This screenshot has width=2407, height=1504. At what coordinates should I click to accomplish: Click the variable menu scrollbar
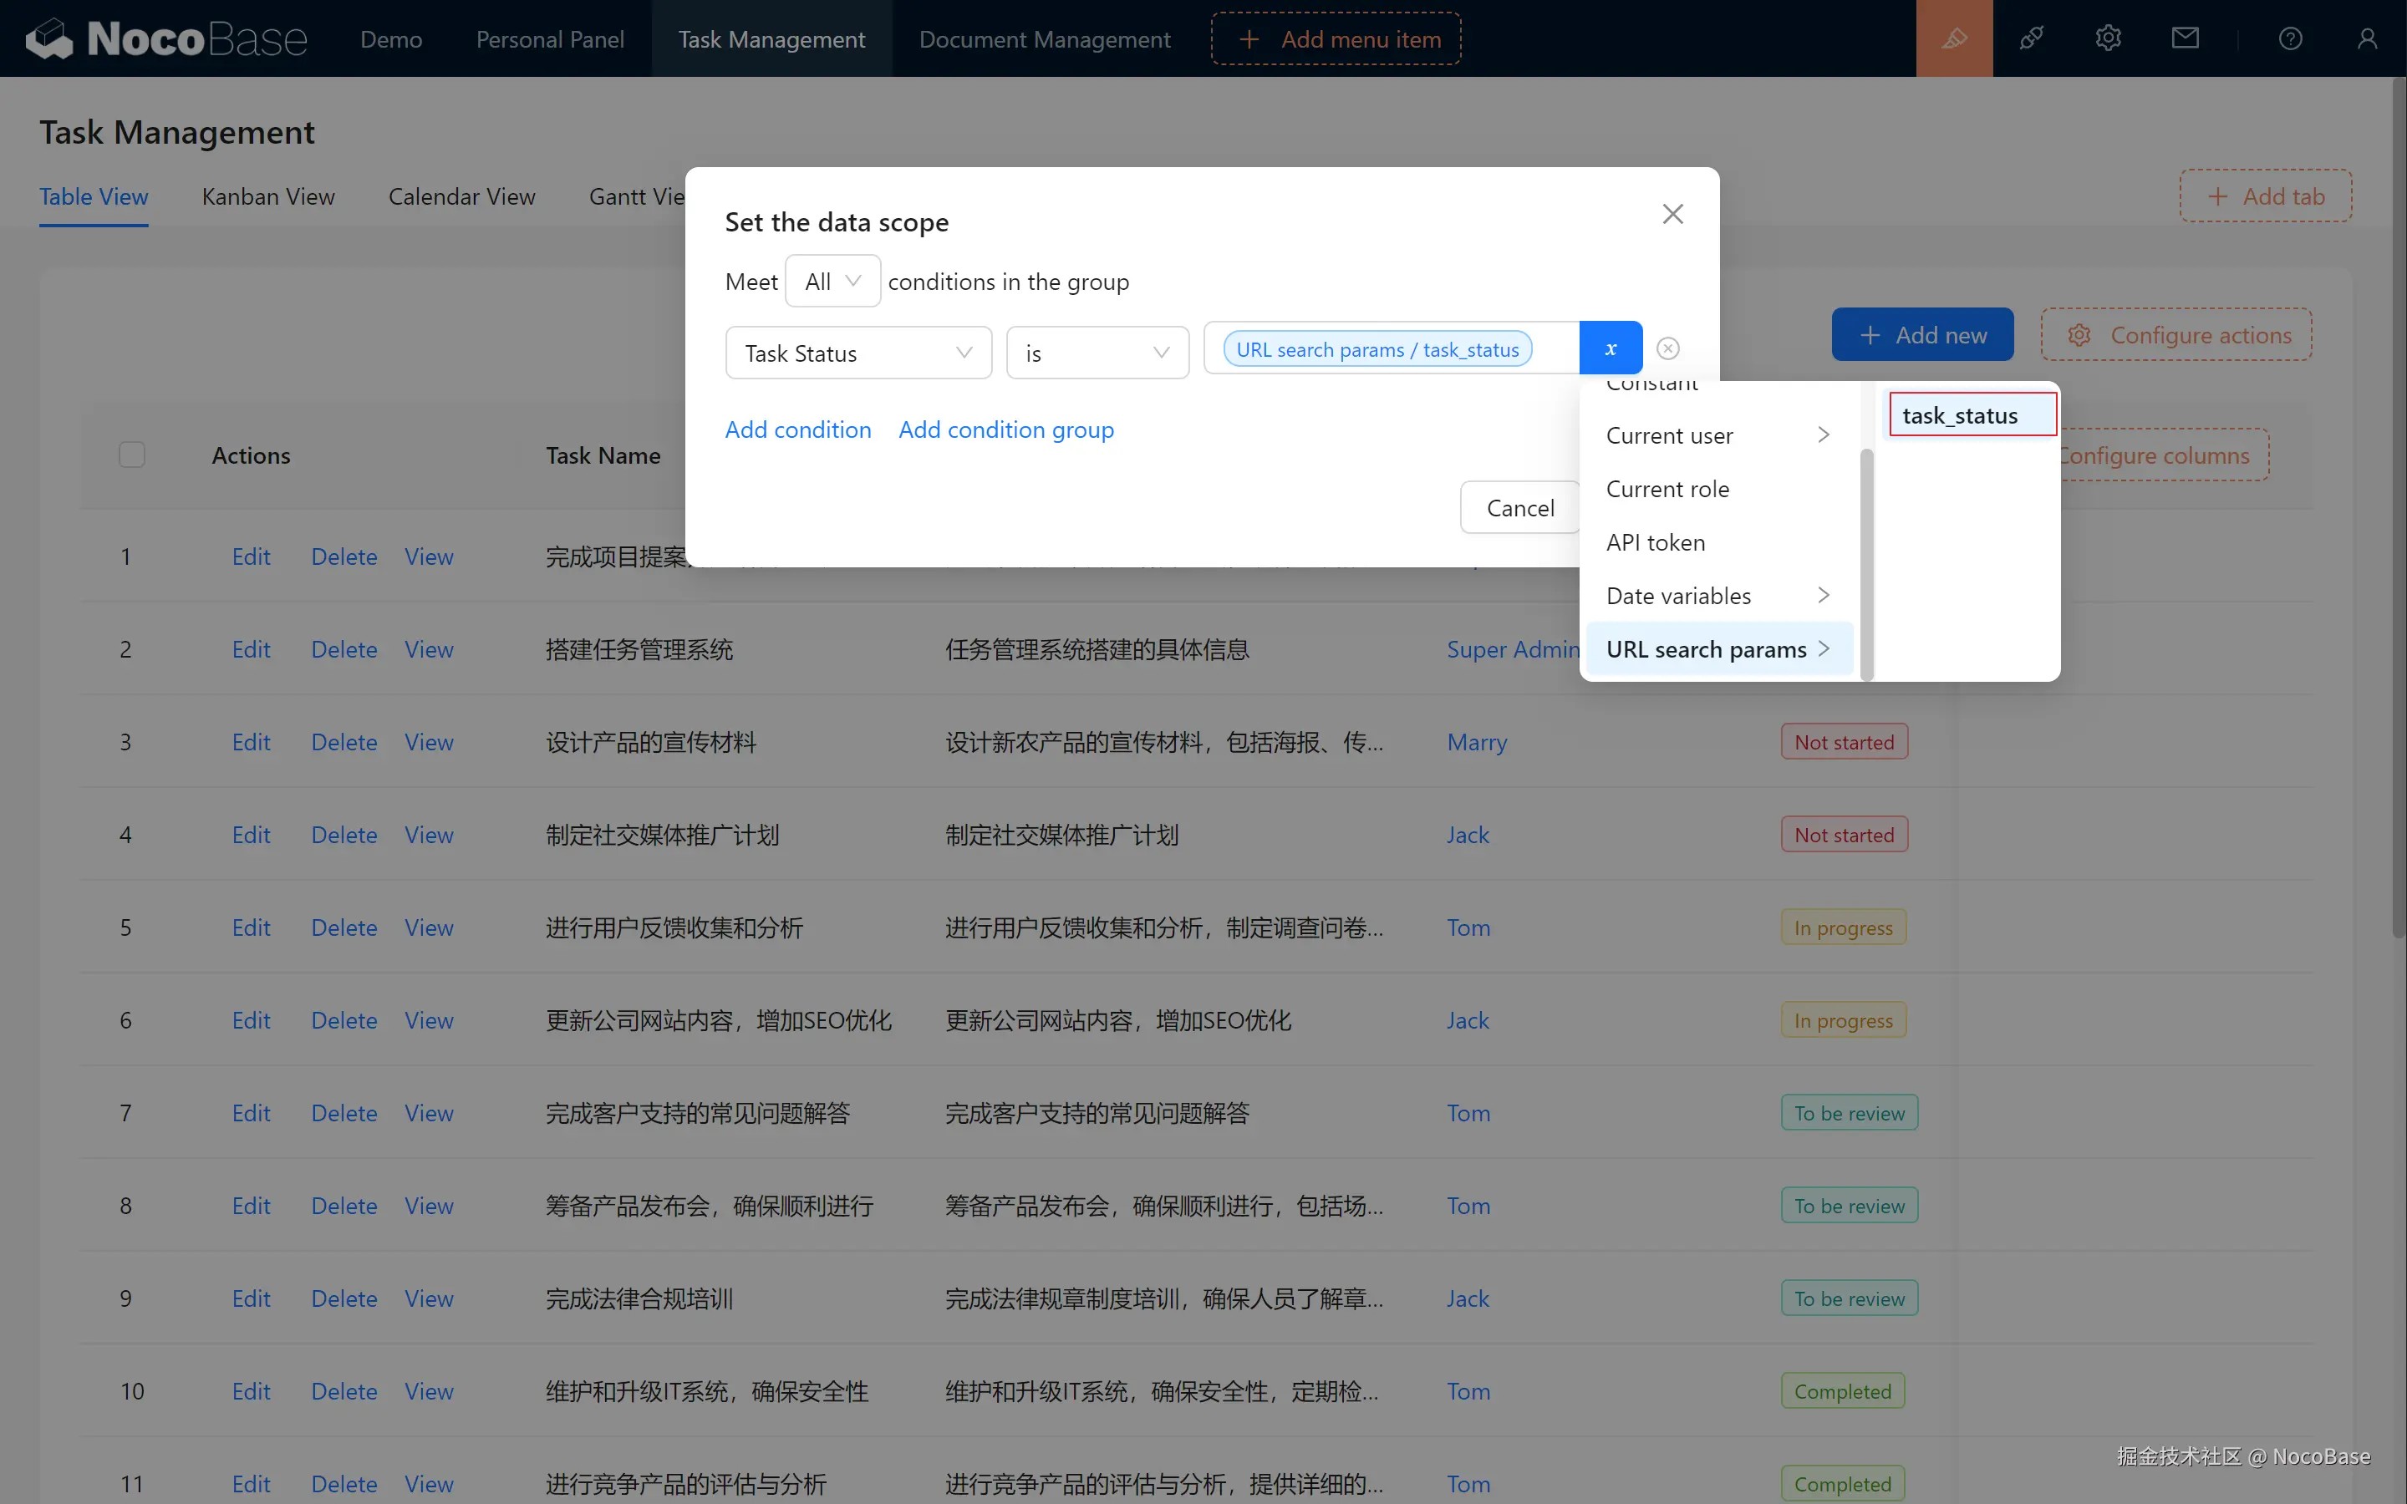(x=1866, y=563)
